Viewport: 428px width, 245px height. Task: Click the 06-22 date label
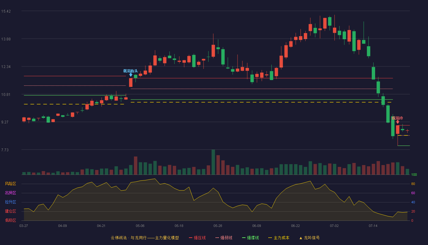[x=296, y=226]
